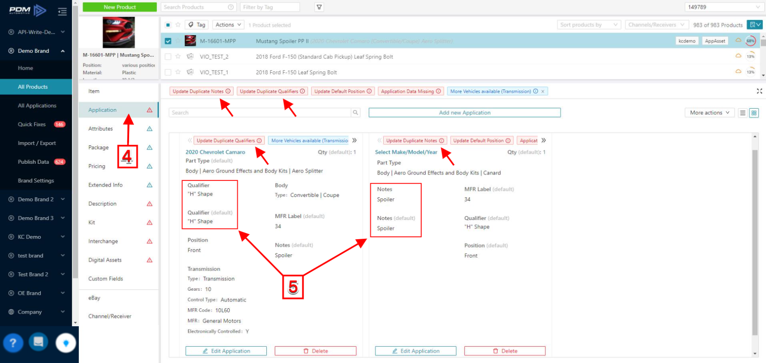The width and height of the screenshot is (766, 363).
Task: Click the New Product button
Action: [x=120, y=7]
